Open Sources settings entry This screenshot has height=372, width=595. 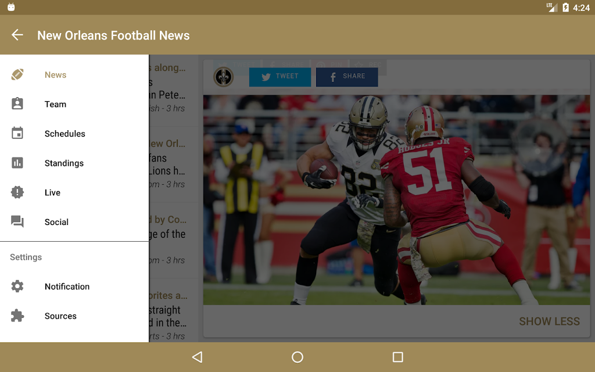coord(74,316)
